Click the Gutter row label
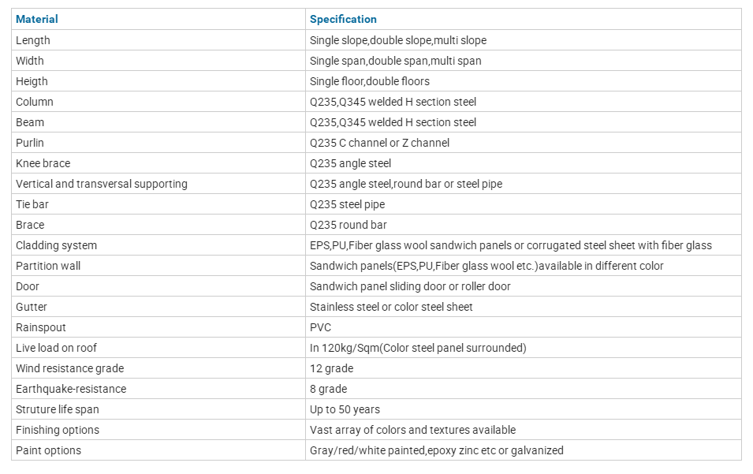Image resolution: width=753 pixels, height=474 pixels. (x=31, y=307)
